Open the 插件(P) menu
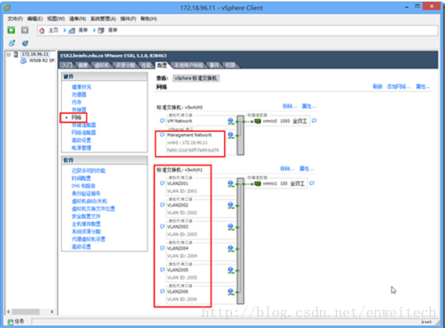The width and height of the screenshot is (445, 328). [128, 19]
